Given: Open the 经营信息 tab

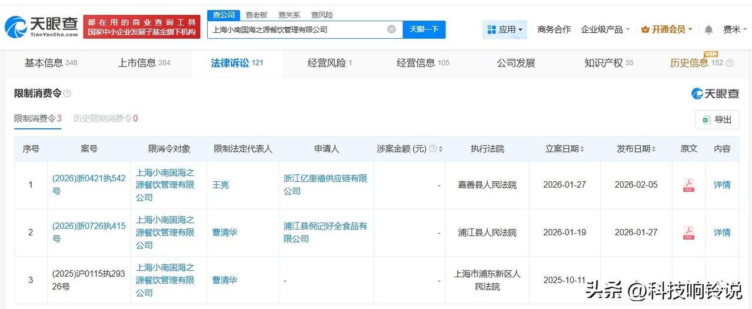Looking at the screenshot, I should point(423,63).
